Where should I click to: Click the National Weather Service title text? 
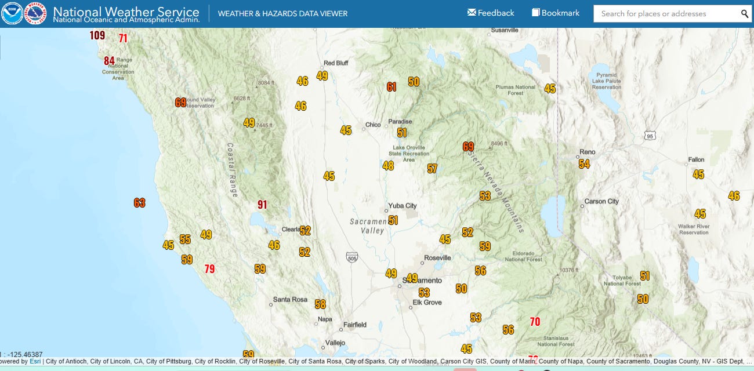[126, 12]
